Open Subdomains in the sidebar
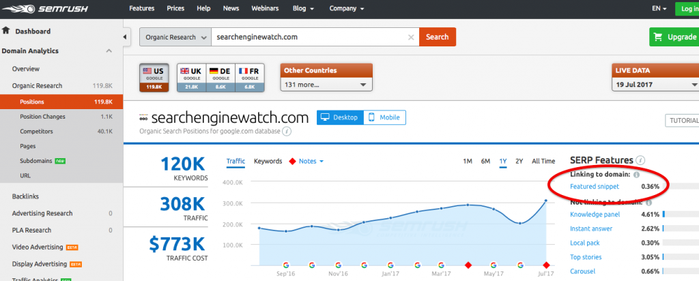 (x=36, y=161)
